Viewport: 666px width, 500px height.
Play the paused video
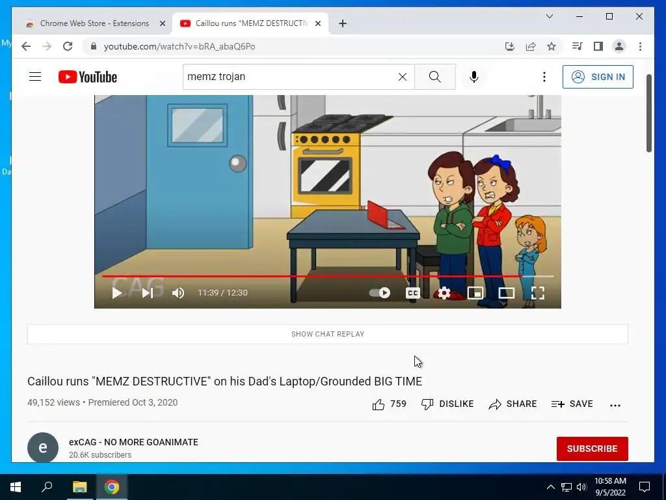click(x=117, y=292)
